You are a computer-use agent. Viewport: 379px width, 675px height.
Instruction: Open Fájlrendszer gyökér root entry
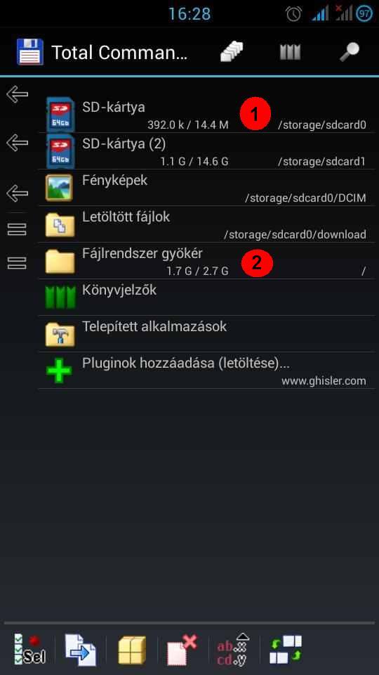(x=206, y=260)
